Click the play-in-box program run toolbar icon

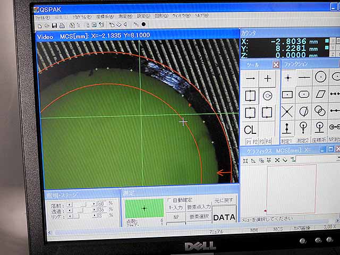94,25
